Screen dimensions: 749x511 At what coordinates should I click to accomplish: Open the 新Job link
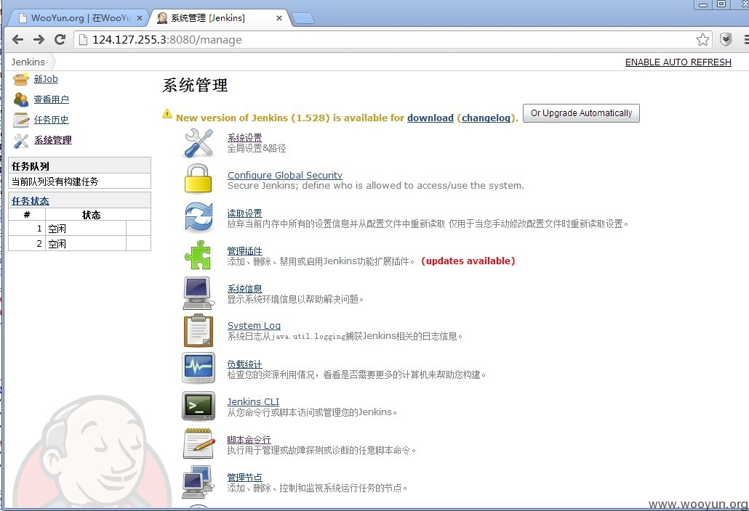tap(46, 79)
